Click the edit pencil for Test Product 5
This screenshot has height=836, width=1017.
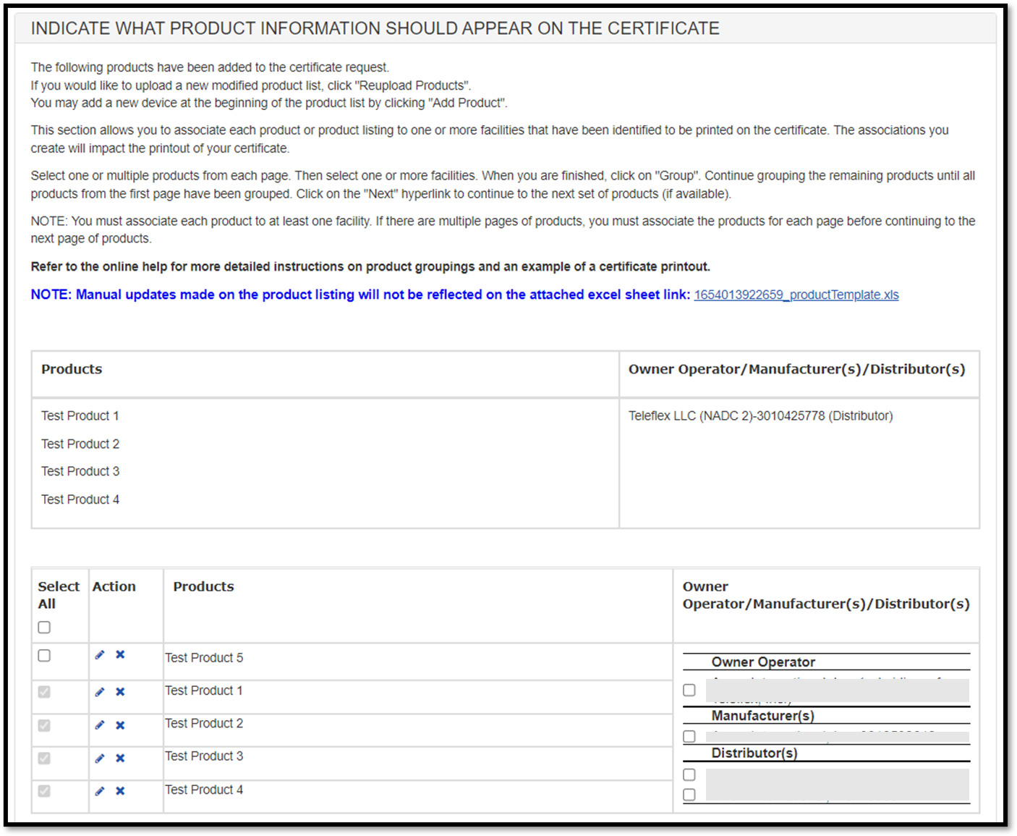click(x=100, y=655)
